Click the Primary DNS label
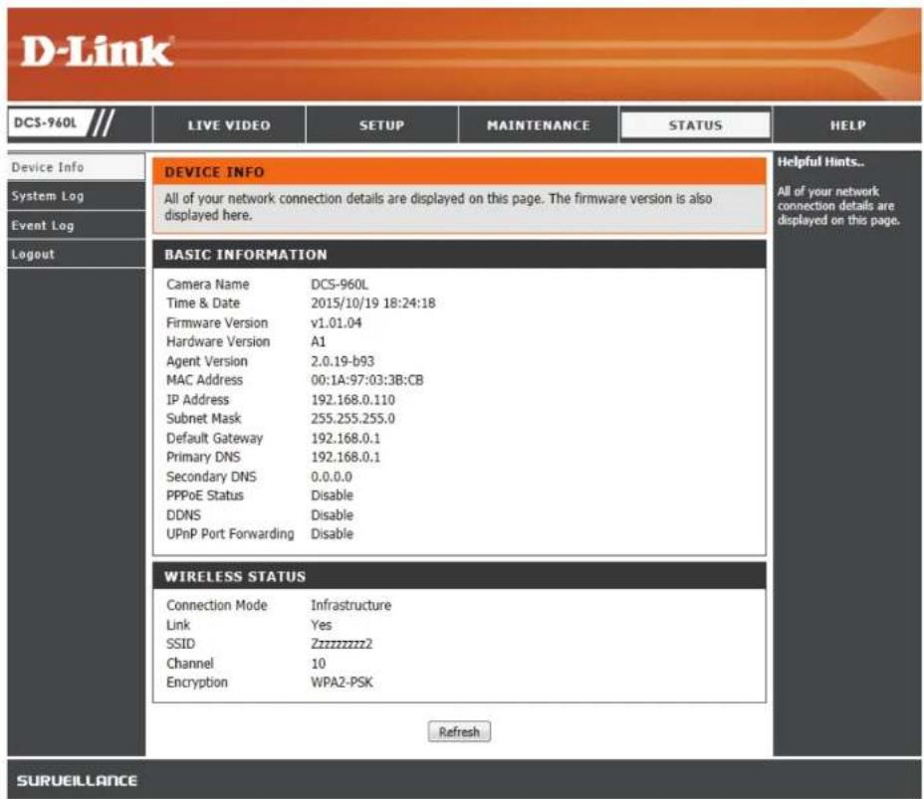924x799 pixels. click(x=203, y=457)
